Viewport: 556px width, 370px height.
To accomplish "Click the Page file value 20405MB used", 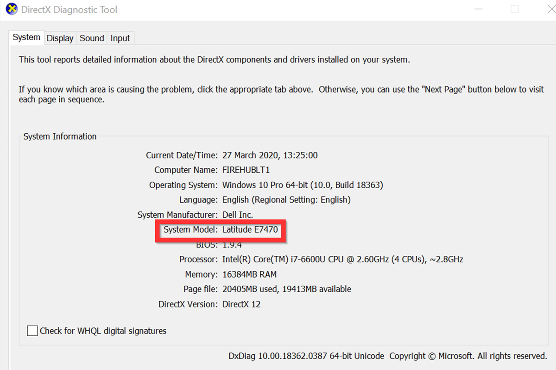I will [x=287, y=289].
